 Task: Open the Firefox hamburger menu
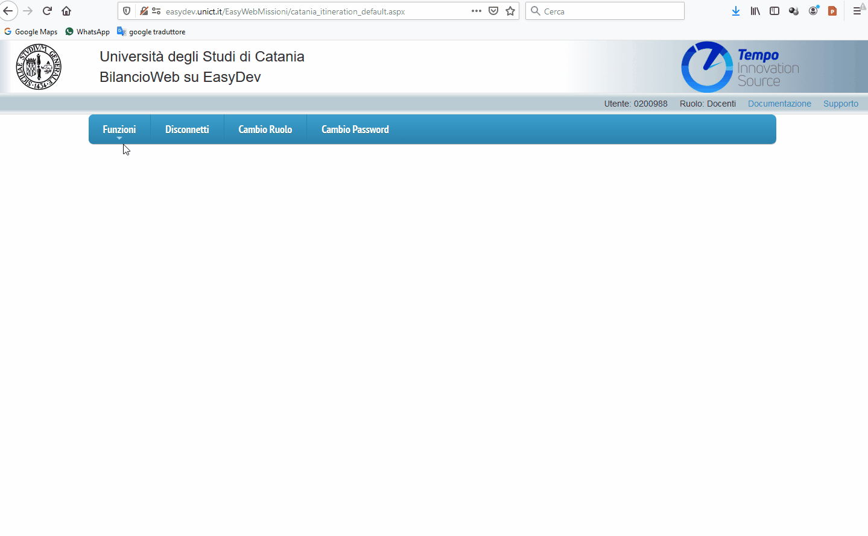click(x=857, y=11)
